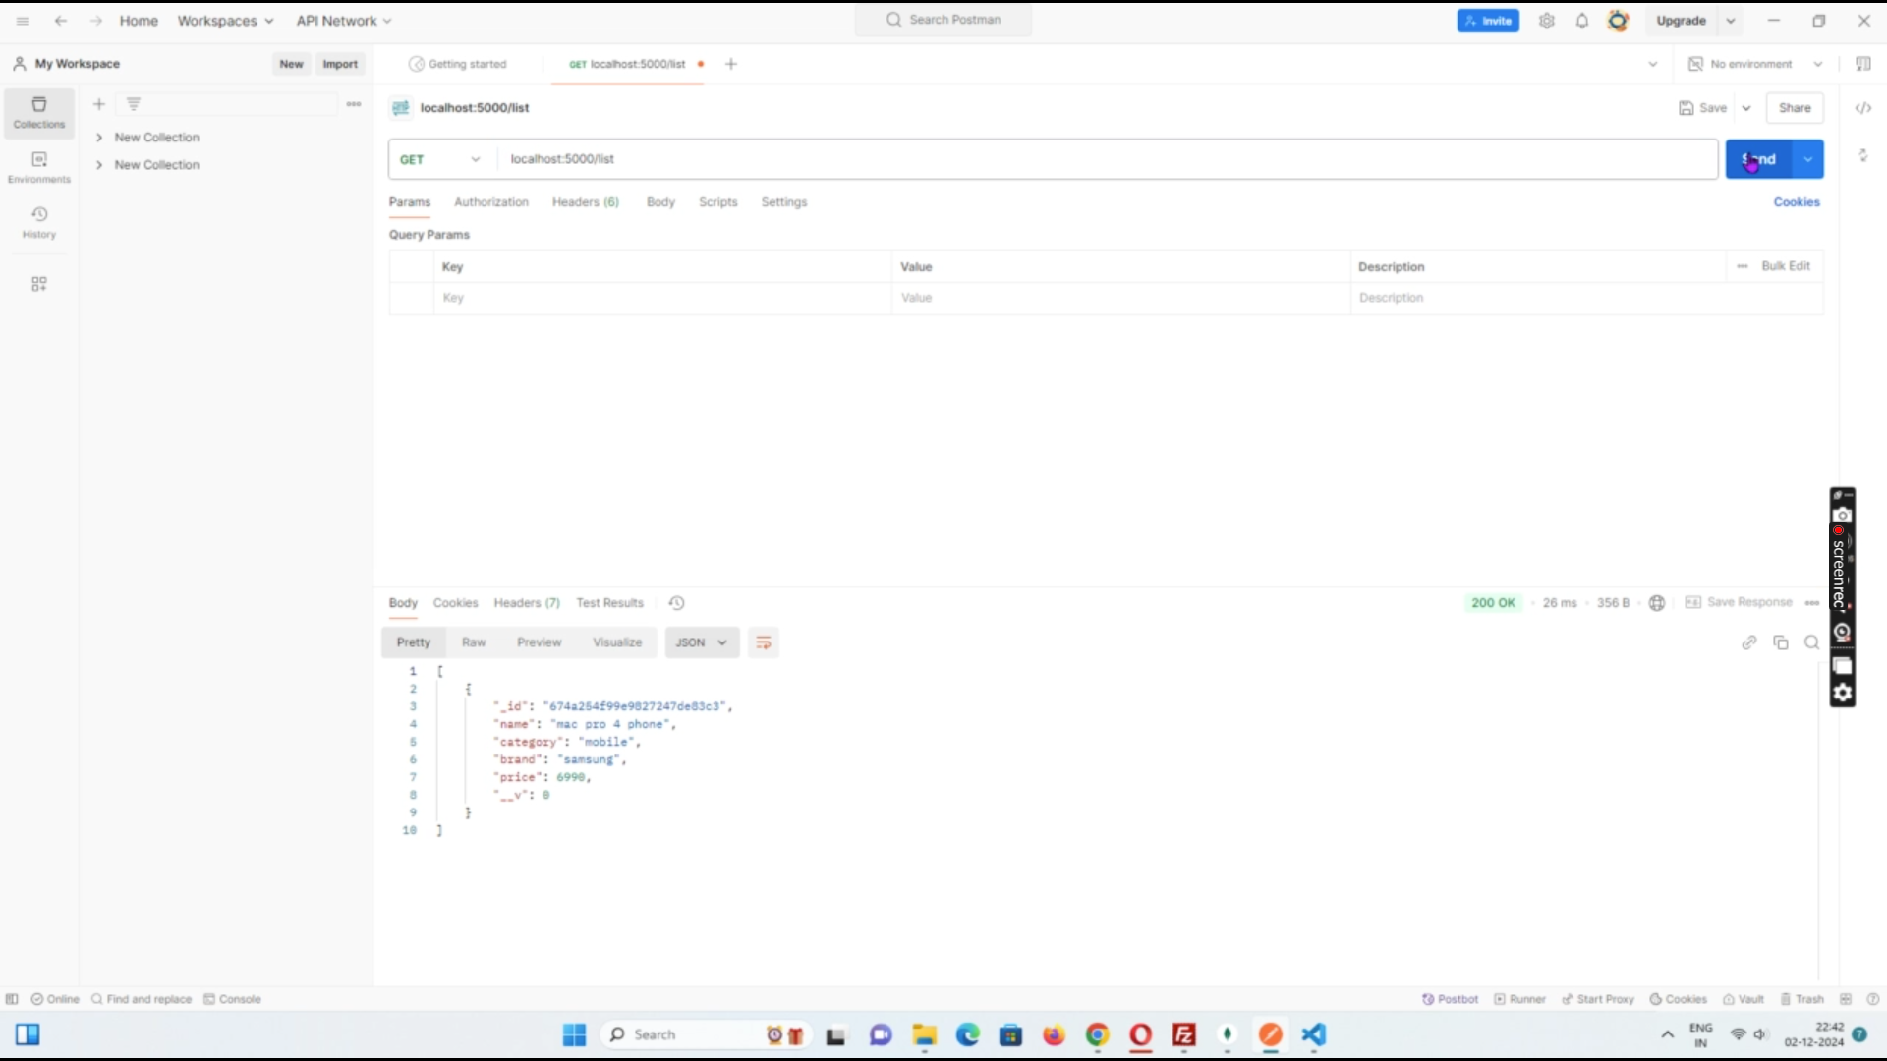Image resolution: width=1887 pixels, height=1061 pixels.
Task: Go back with the left arrow
Action: (x=61, y=21)
